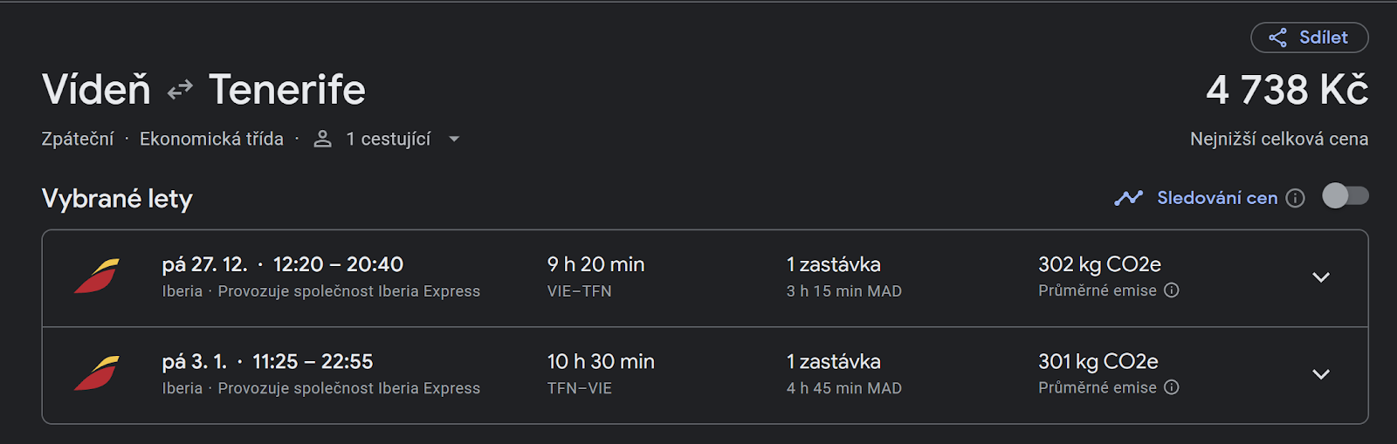
Task: Click the Ekonomická třída class label
Action: pyautogui.click(x=211, y=140)
